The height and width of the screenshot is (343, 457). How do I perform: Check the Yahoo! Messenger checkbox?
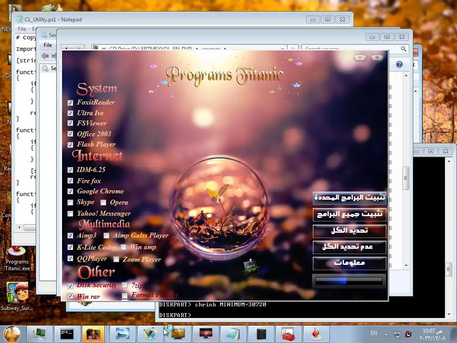pyautogui.click(x=70, y=214)
